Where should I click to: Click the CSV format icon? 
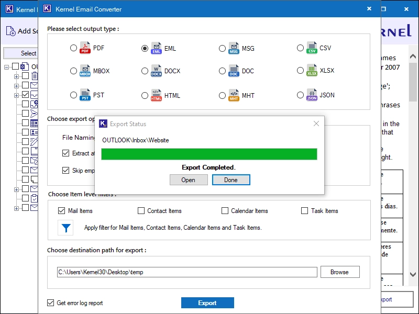pyautogui.click(x=312, y=48)
